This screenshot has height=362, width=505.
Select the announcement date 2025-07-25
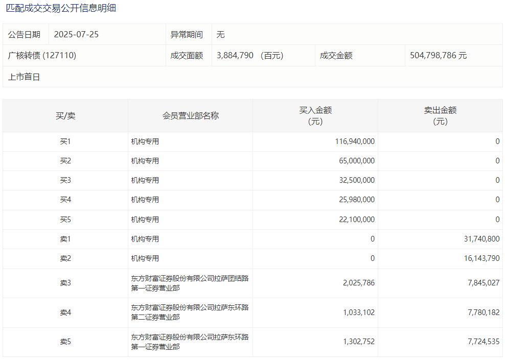point(76,35)
